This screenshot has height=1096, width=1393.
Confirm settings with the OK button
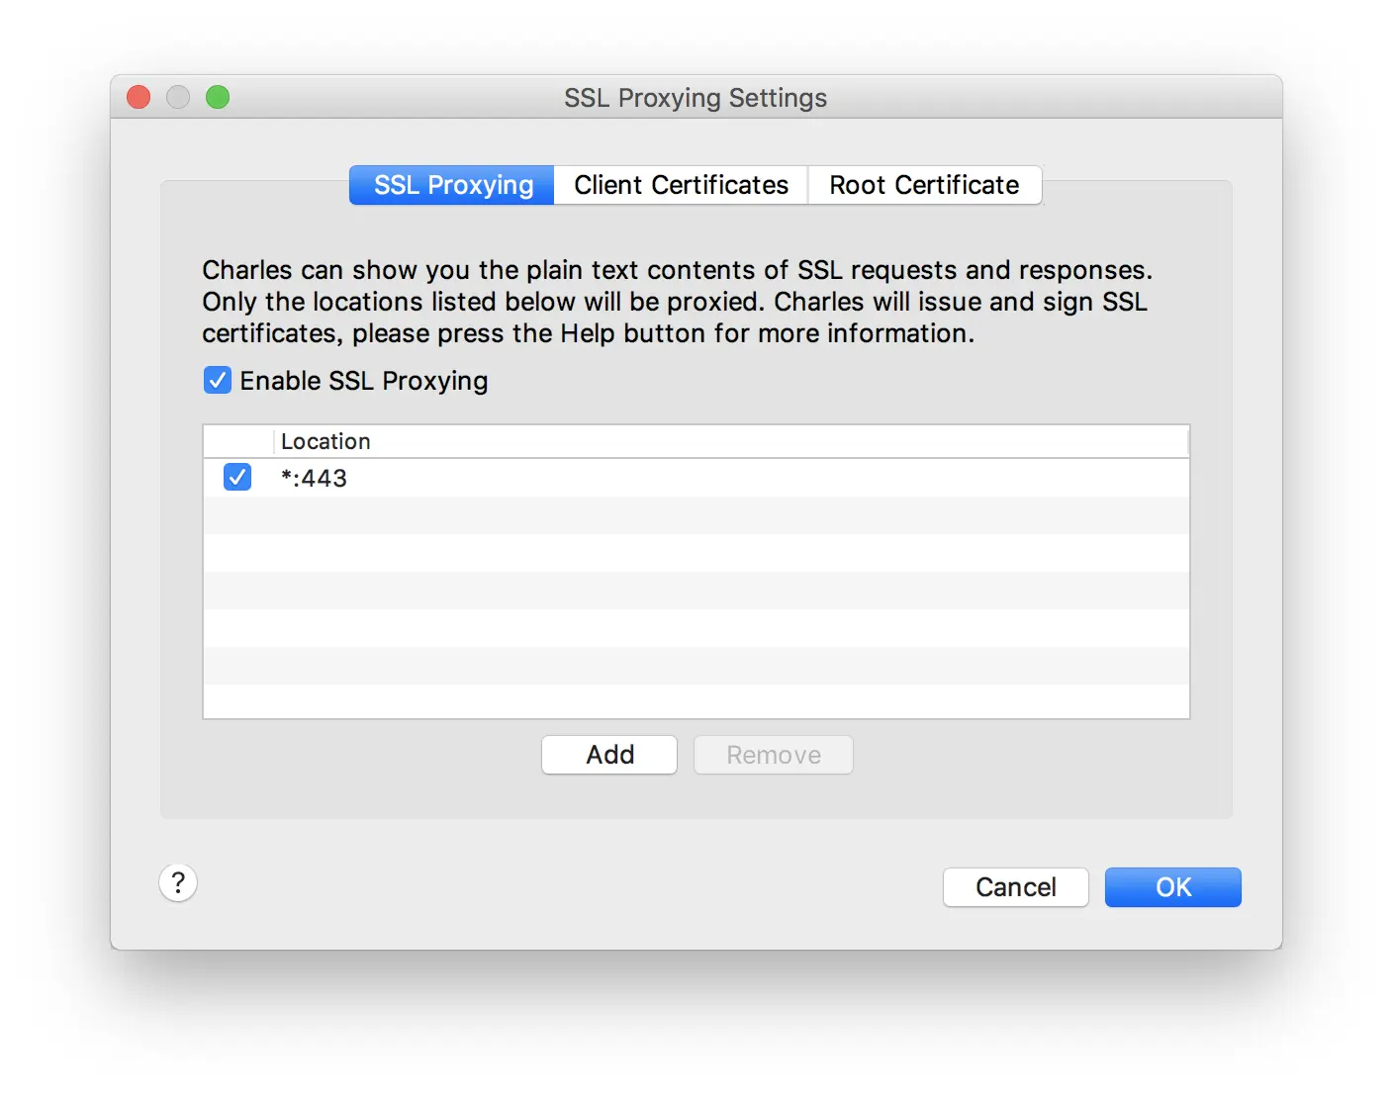point(1173,887)
